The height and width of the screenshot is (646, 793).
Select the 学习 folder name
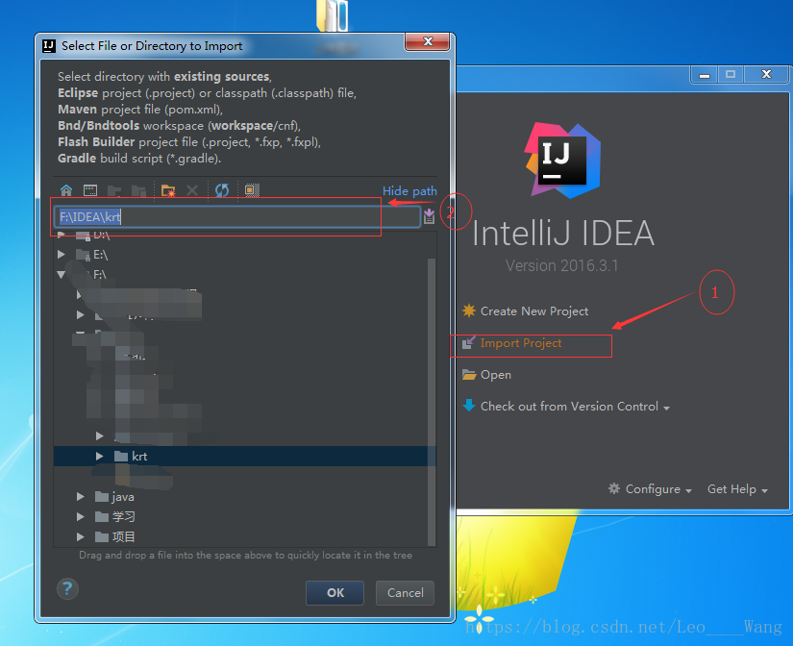coord(123,516)
